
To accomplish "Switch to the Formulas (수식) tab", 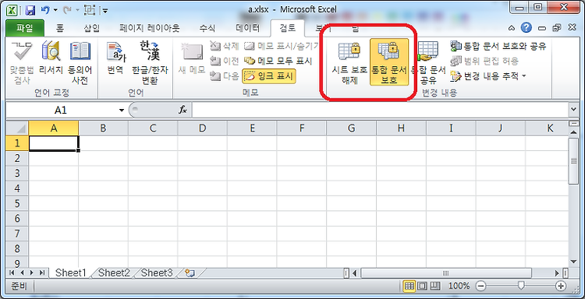I will coord(207,27).
